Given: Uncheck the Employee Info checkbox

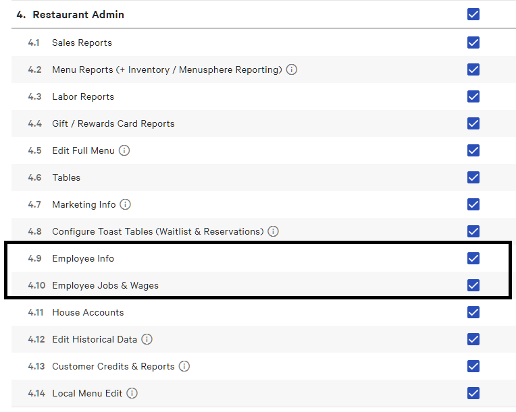Looking at the screenshot, I should (473, 258).
